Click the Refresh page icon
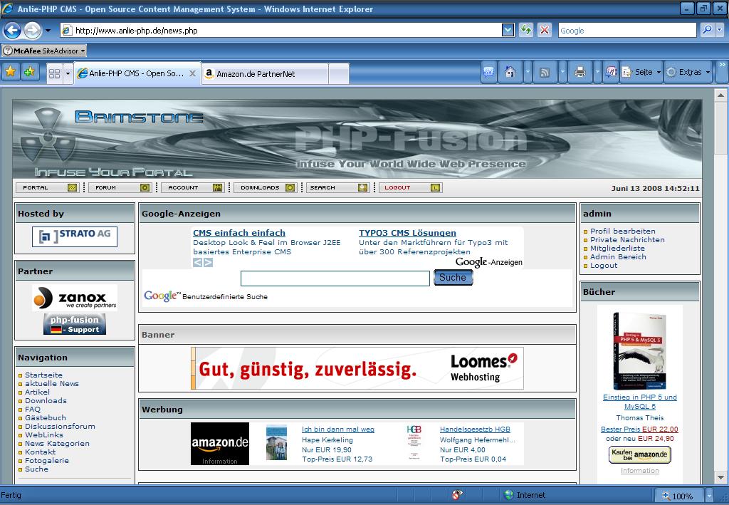This screenshot has width=729, height=505. pos(526,30)
